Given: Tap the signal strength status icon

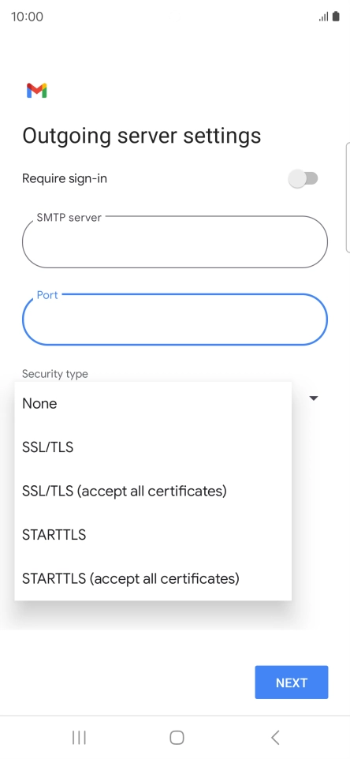Looking at the screenshot, I should click(323, 17).
